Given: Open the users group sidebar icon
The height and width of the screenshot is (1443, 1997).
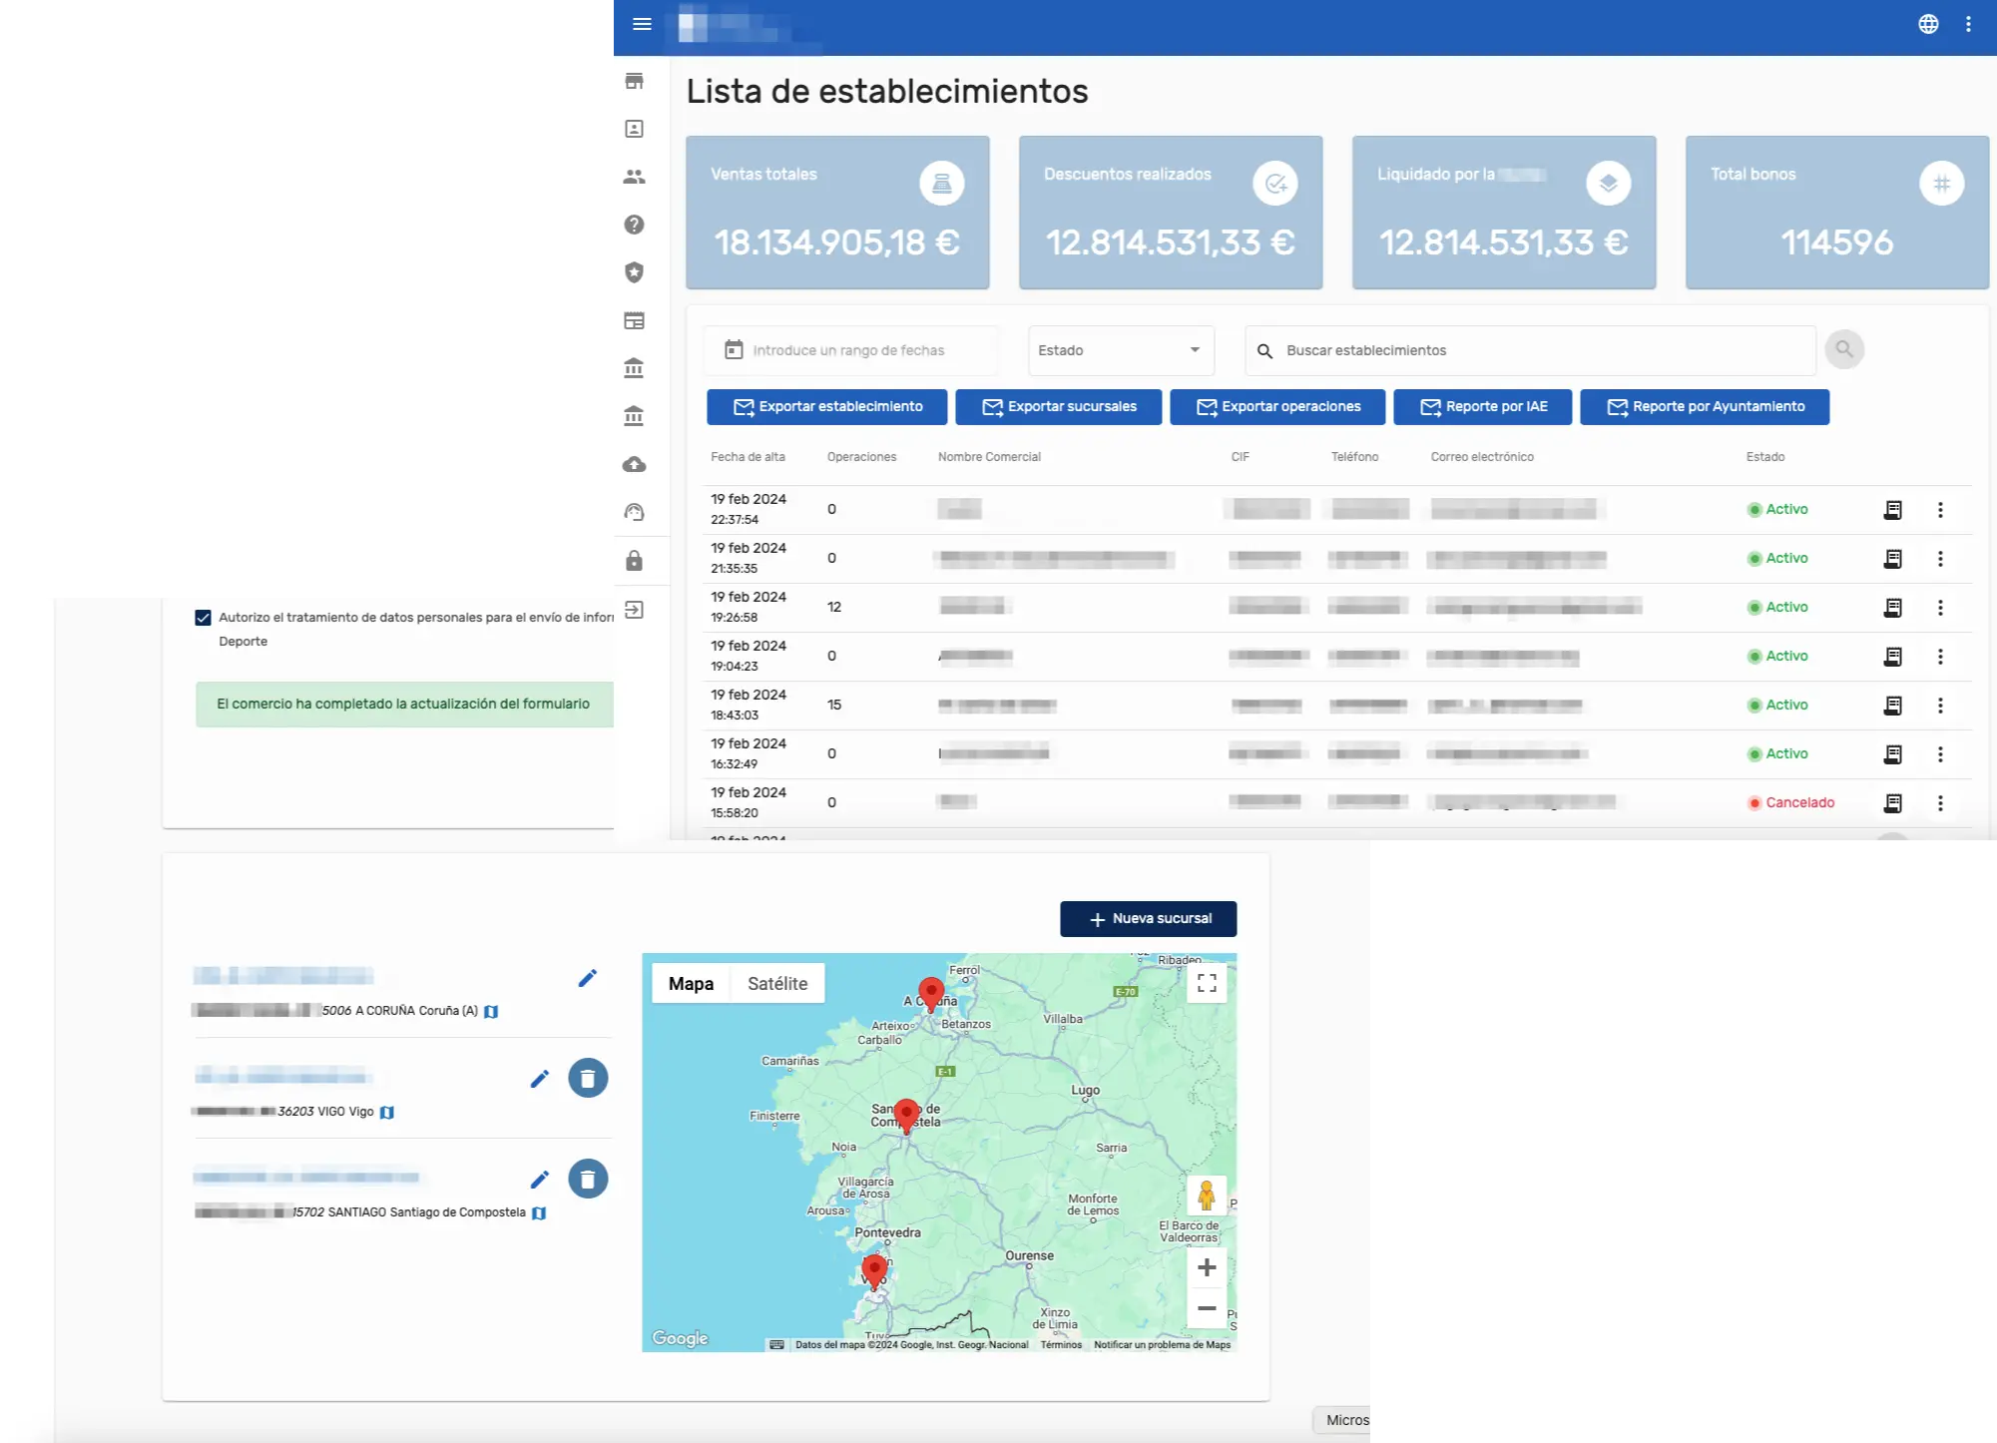Looking at the screenshot, I should (634, 177).
